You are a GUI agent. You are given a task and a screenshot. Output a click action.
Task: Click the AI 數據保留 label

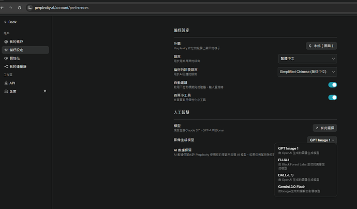click(x=183, y=150)
